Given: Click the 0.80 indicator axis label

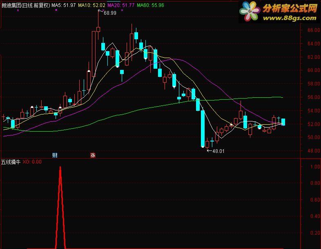Looking at the screenshot, I should 315,183.
